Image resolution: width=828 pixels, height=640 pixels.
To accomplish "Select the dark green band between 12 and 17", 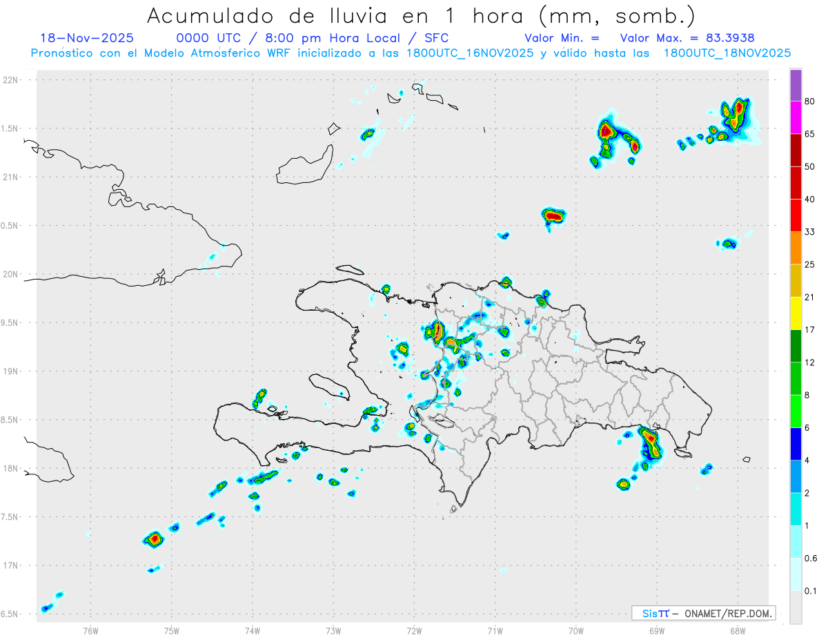I will click(x=796, y=346).
